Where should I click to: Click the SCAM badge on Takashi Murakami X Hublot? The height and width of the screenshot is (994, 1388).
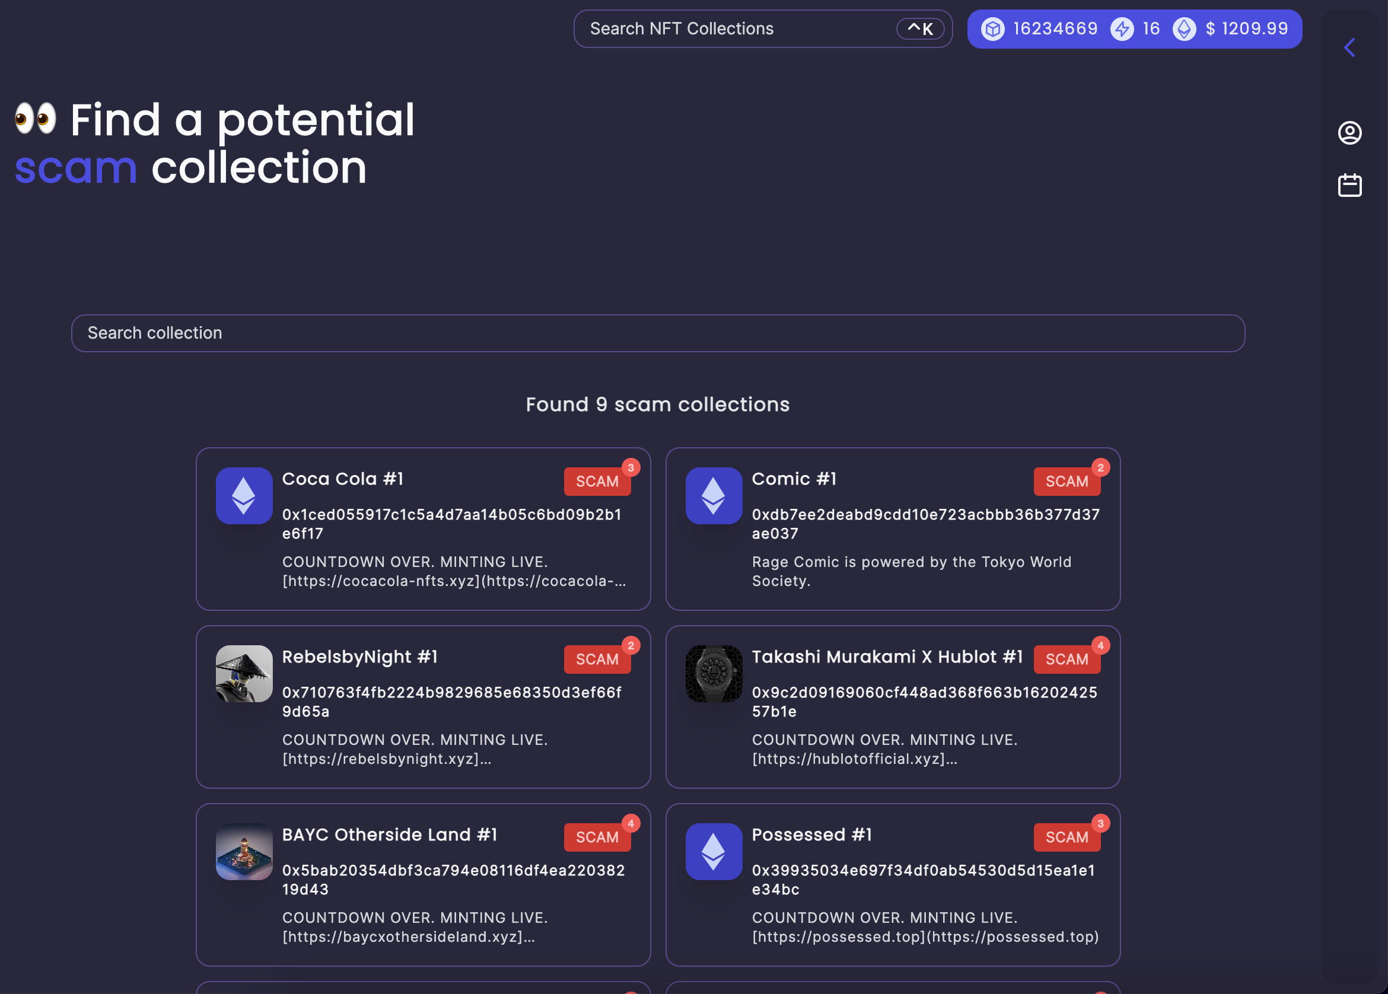(x=1067, y=659)
